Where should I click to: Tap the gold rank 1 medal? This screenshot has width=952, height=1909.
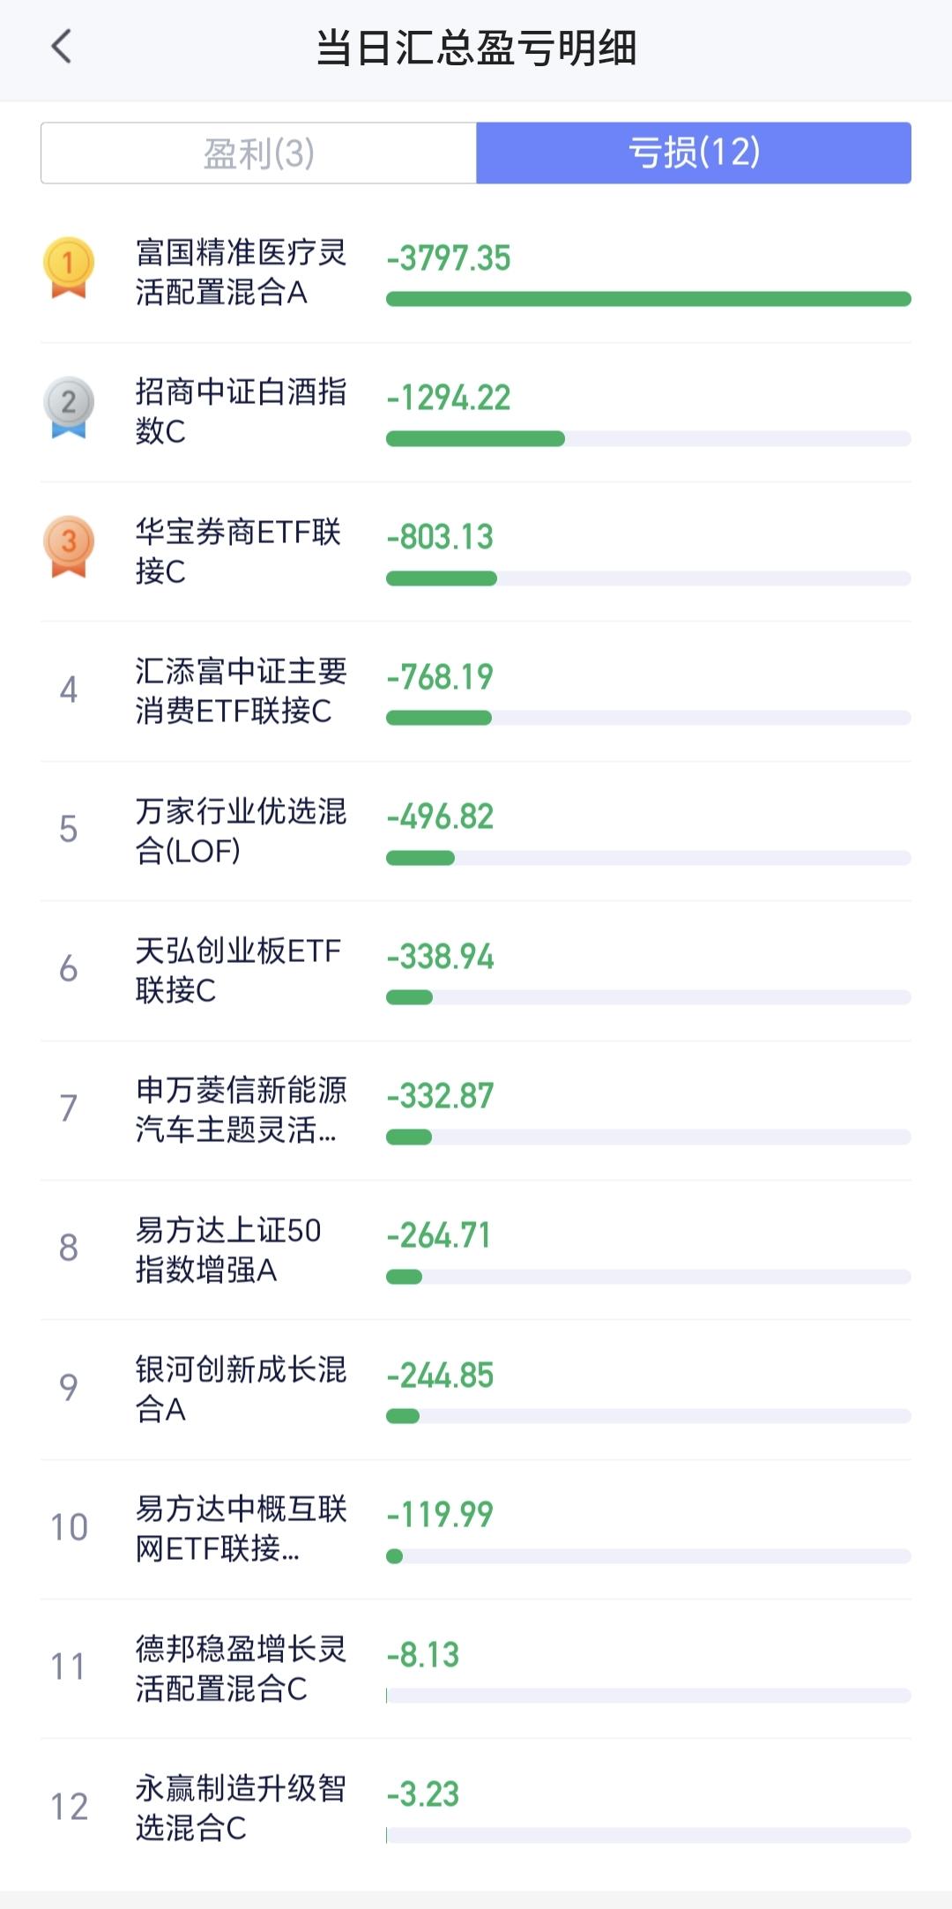(69, 267)
